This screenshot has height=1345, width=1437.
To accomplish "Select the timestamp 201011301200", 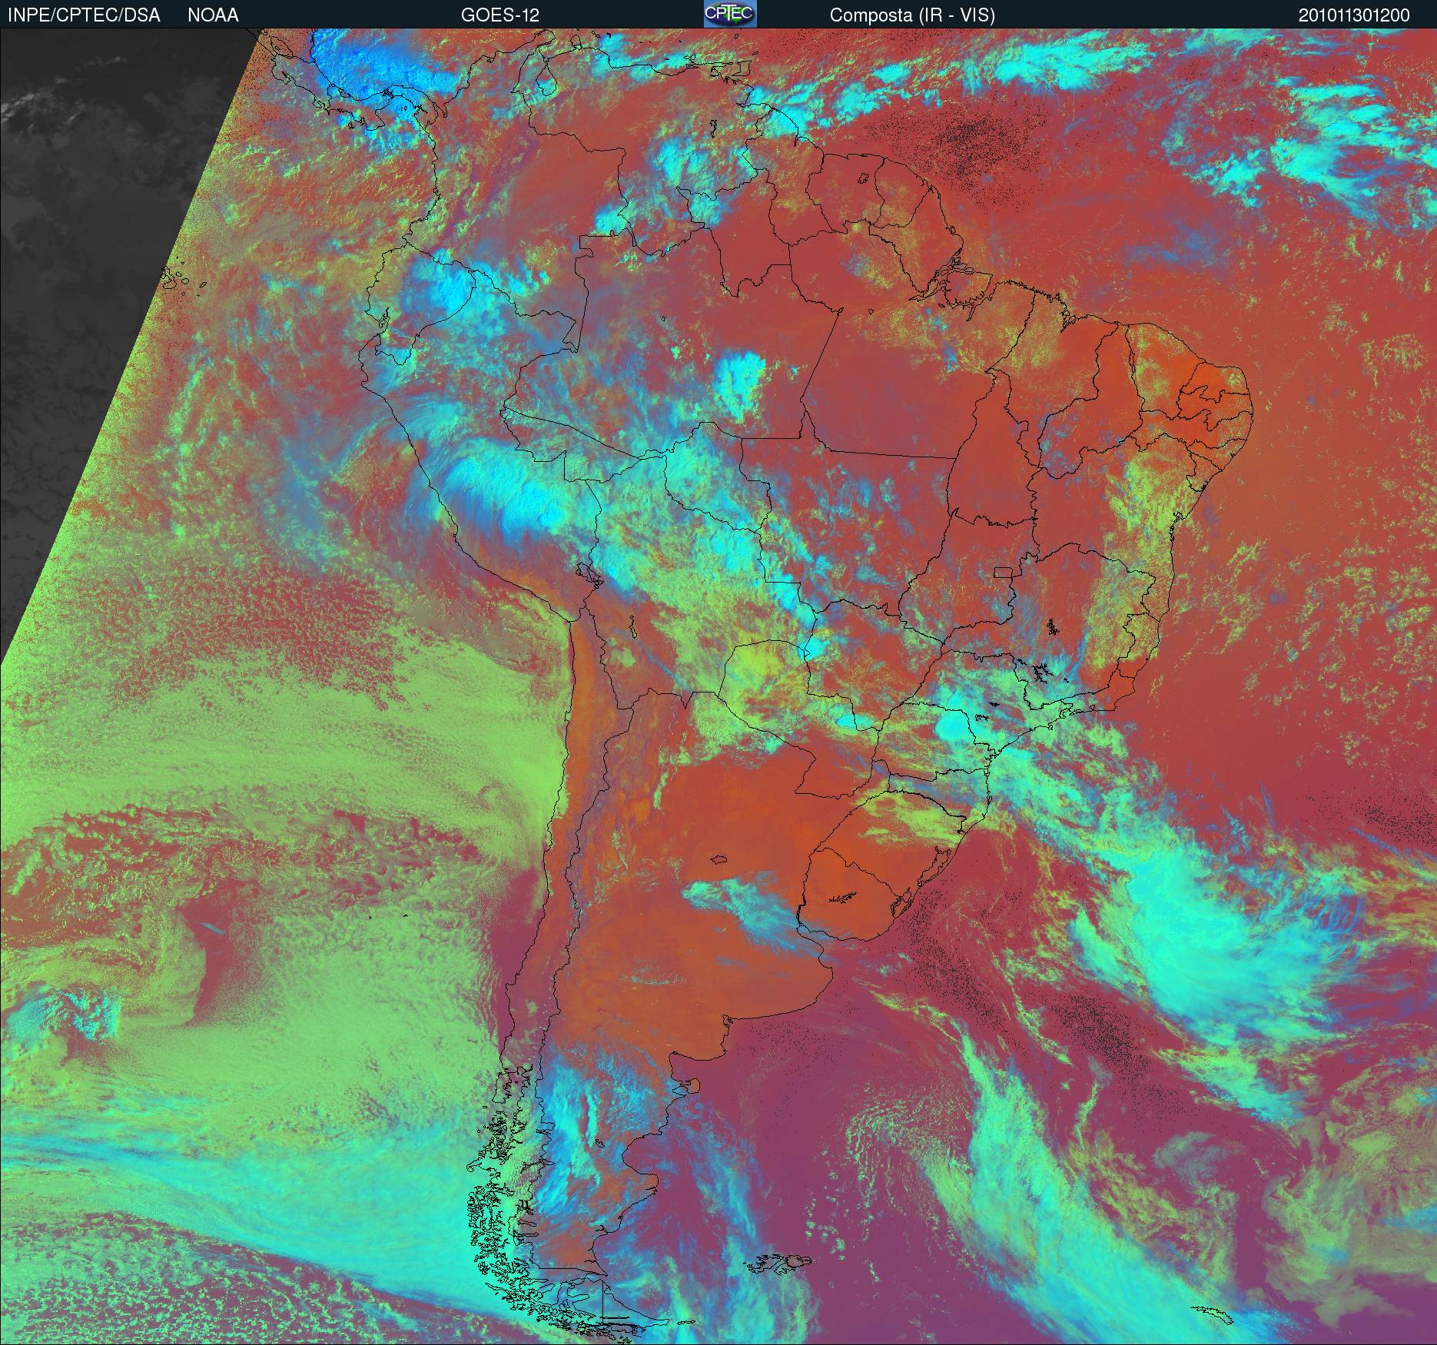I will coord(1354,15).
